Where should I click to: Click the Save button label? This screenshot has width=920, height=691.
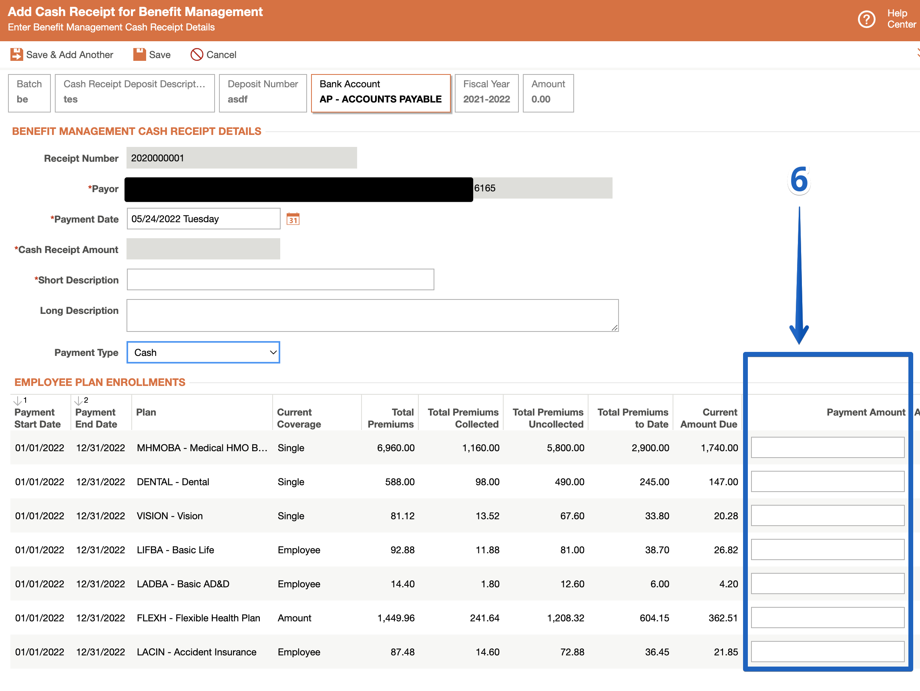click(160, 54)
